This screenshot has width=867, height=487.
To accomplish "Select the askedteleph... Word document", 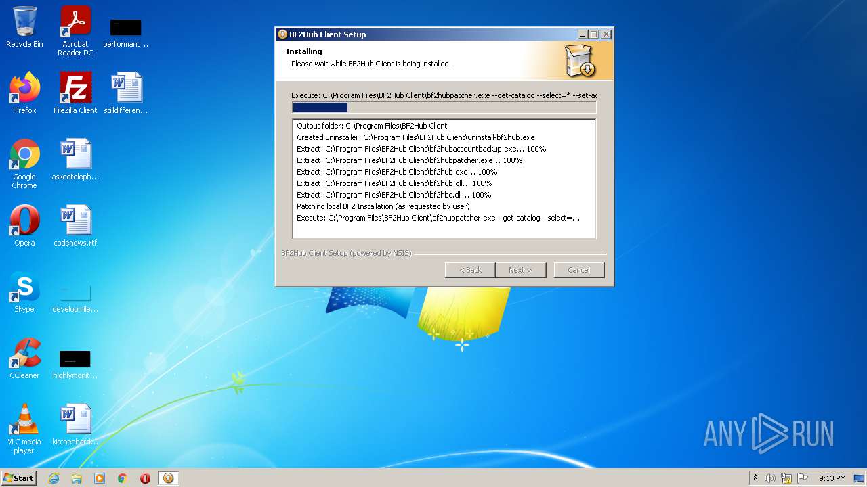I will 75,160.
